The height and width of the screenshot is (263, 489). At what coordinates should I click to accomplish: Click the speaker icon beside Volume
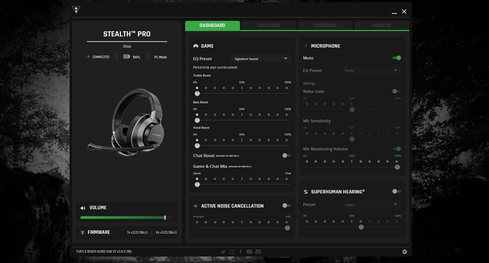click(x=83, y=208)
